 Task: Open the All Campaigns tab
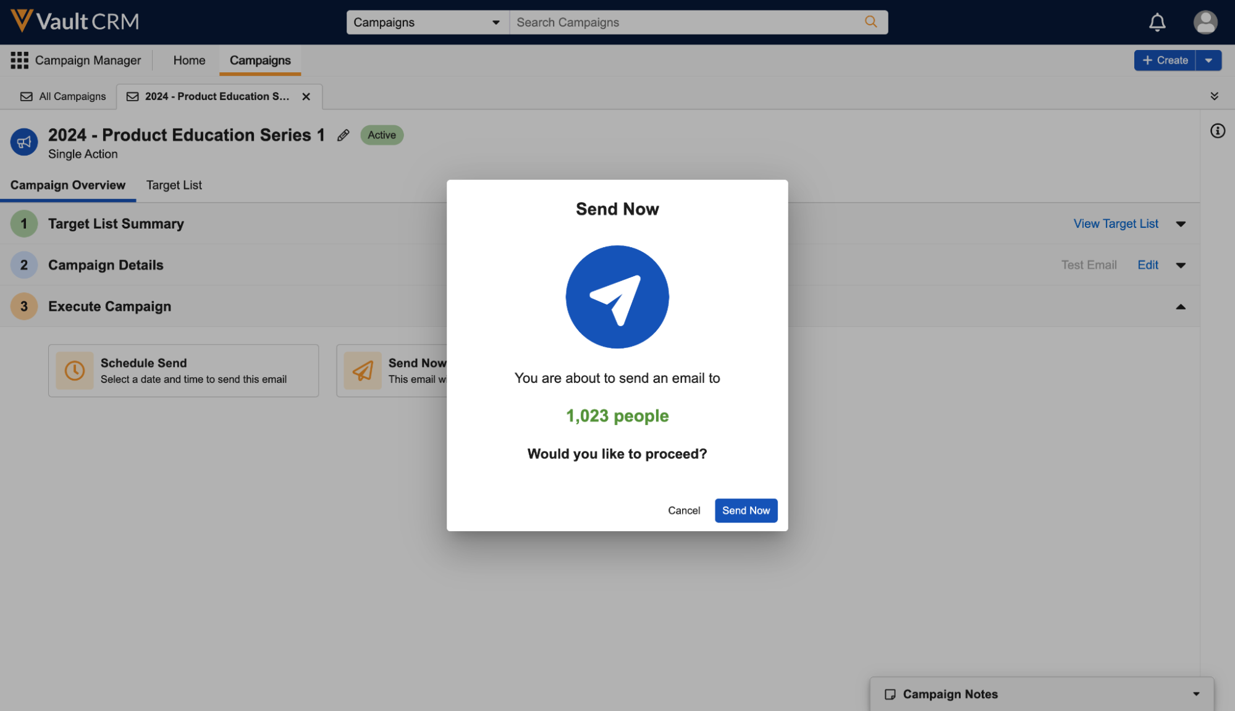click(63, 96)
